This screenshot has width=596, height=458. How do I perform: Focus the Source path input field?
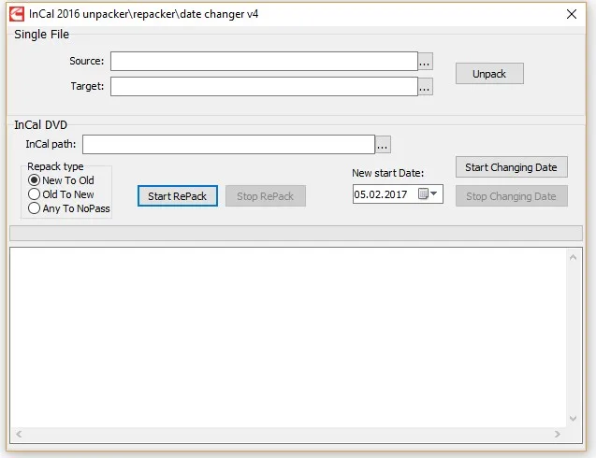point(264,62)
